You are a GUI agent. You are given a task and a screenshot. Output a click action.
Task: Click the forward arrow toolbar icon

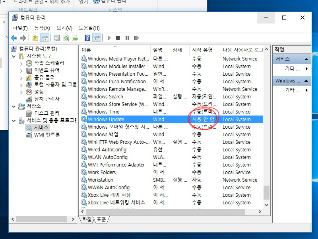23,38
